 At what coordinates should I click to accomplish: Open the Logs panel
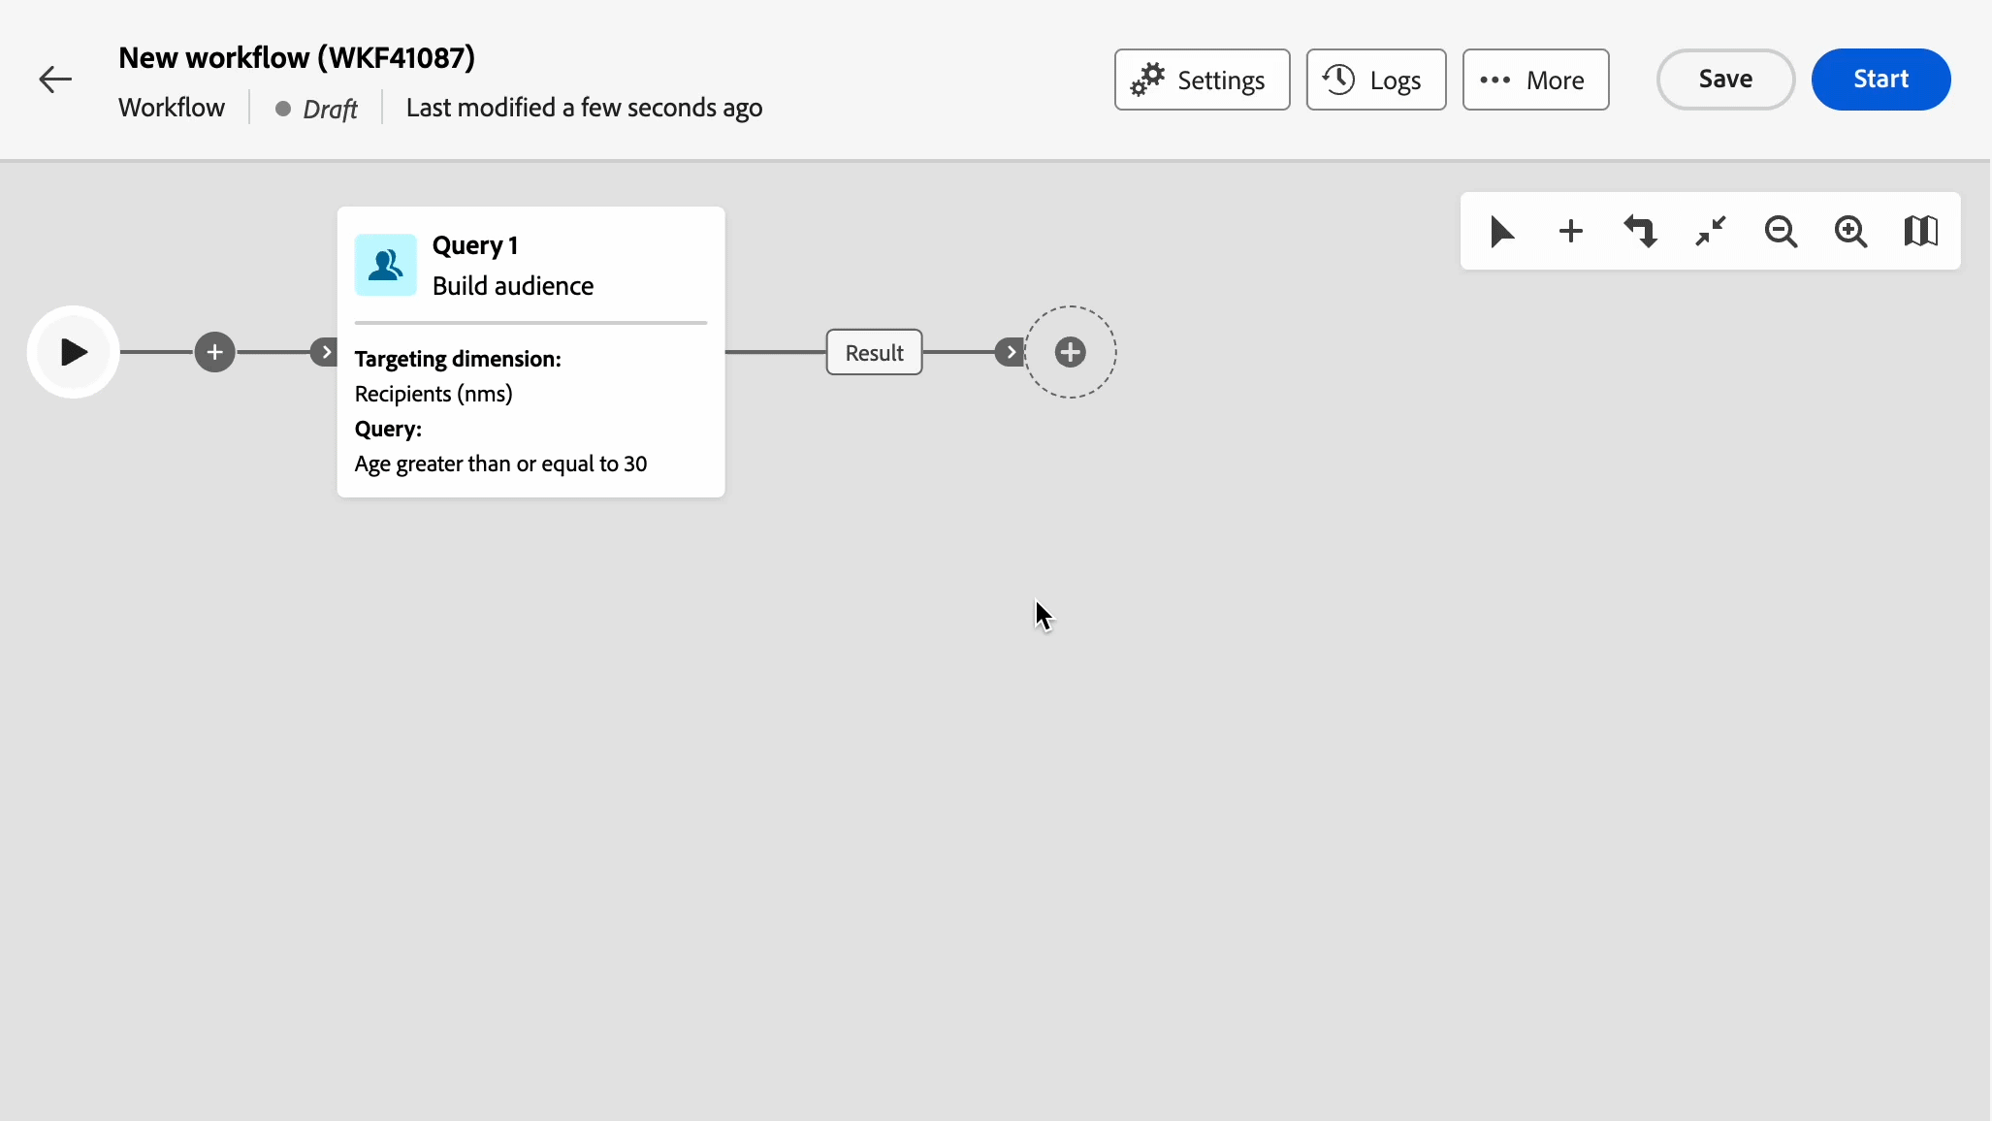(x=1375, y=80)
